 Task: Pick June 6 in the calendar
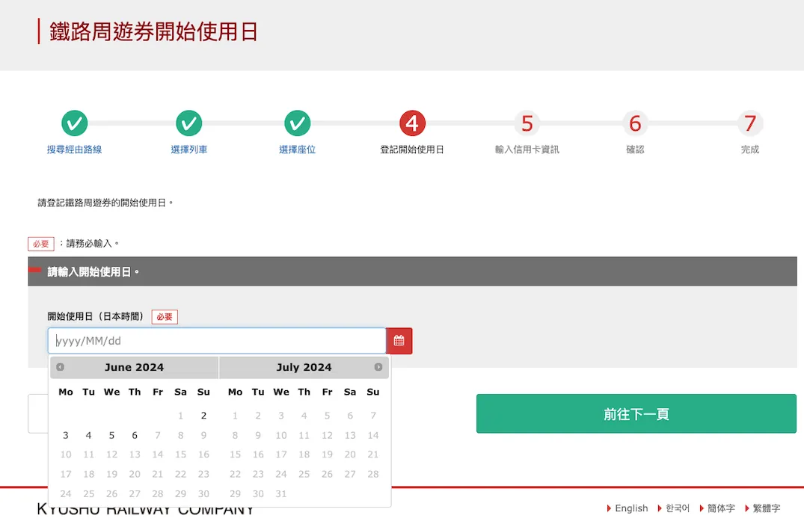pos(135,435)
